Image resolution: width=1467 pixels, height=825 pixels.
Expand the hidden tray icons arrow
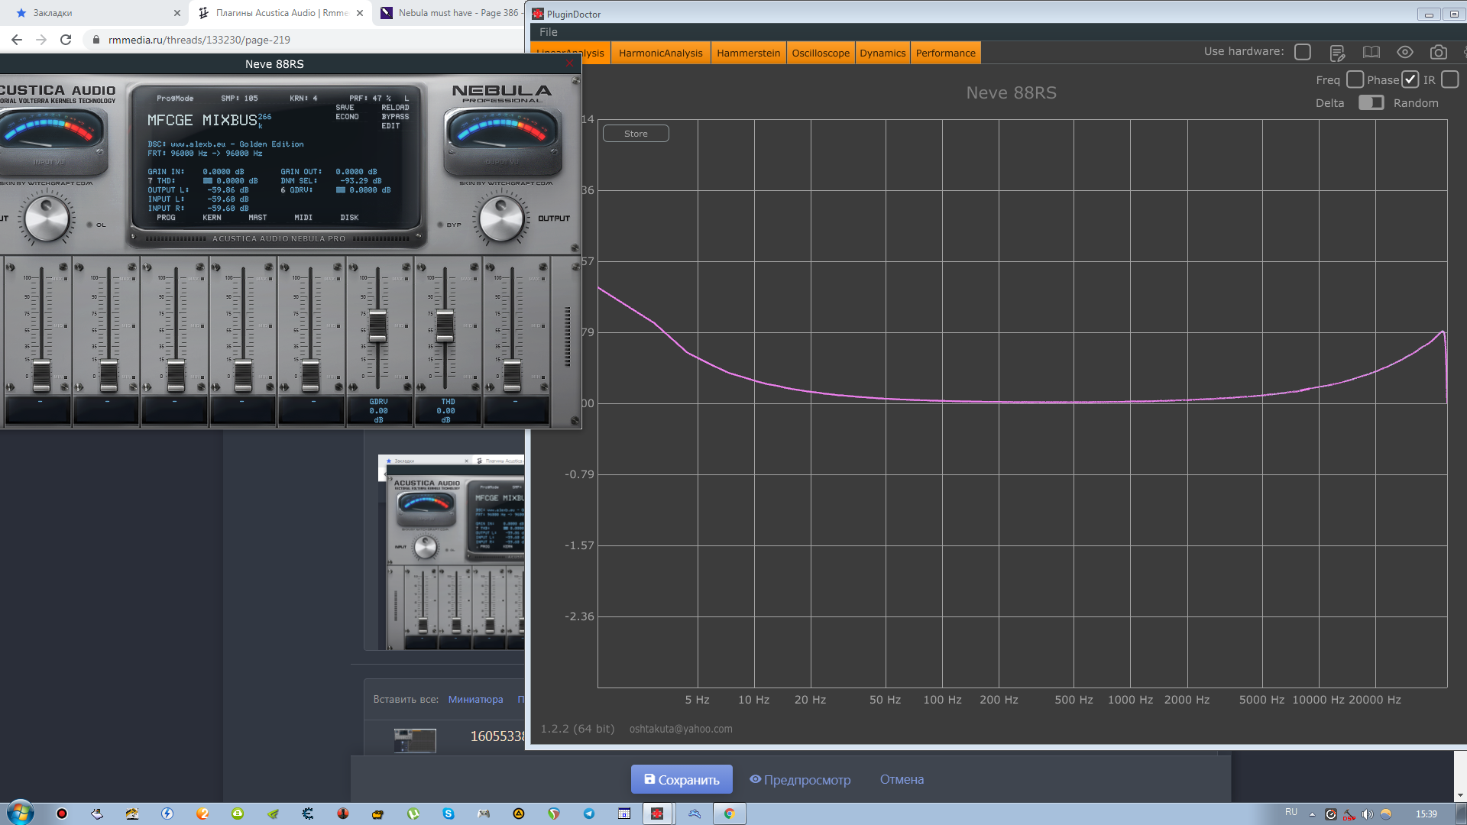(1312, 814)
